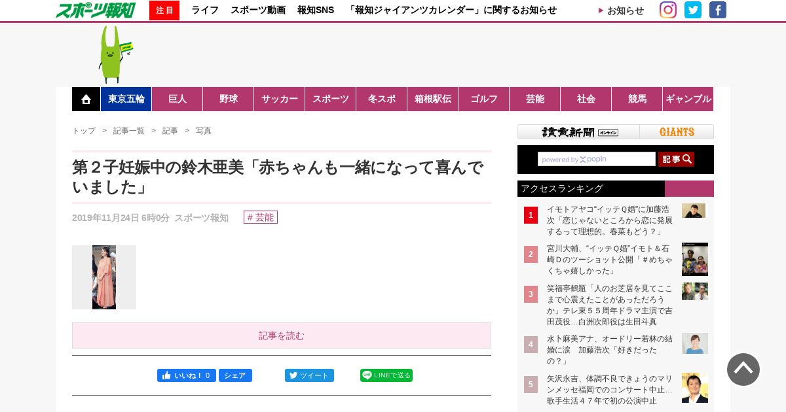Open the 巨人 section
Image resolution: width=786 pixels, height=412 pixels.
178,99
